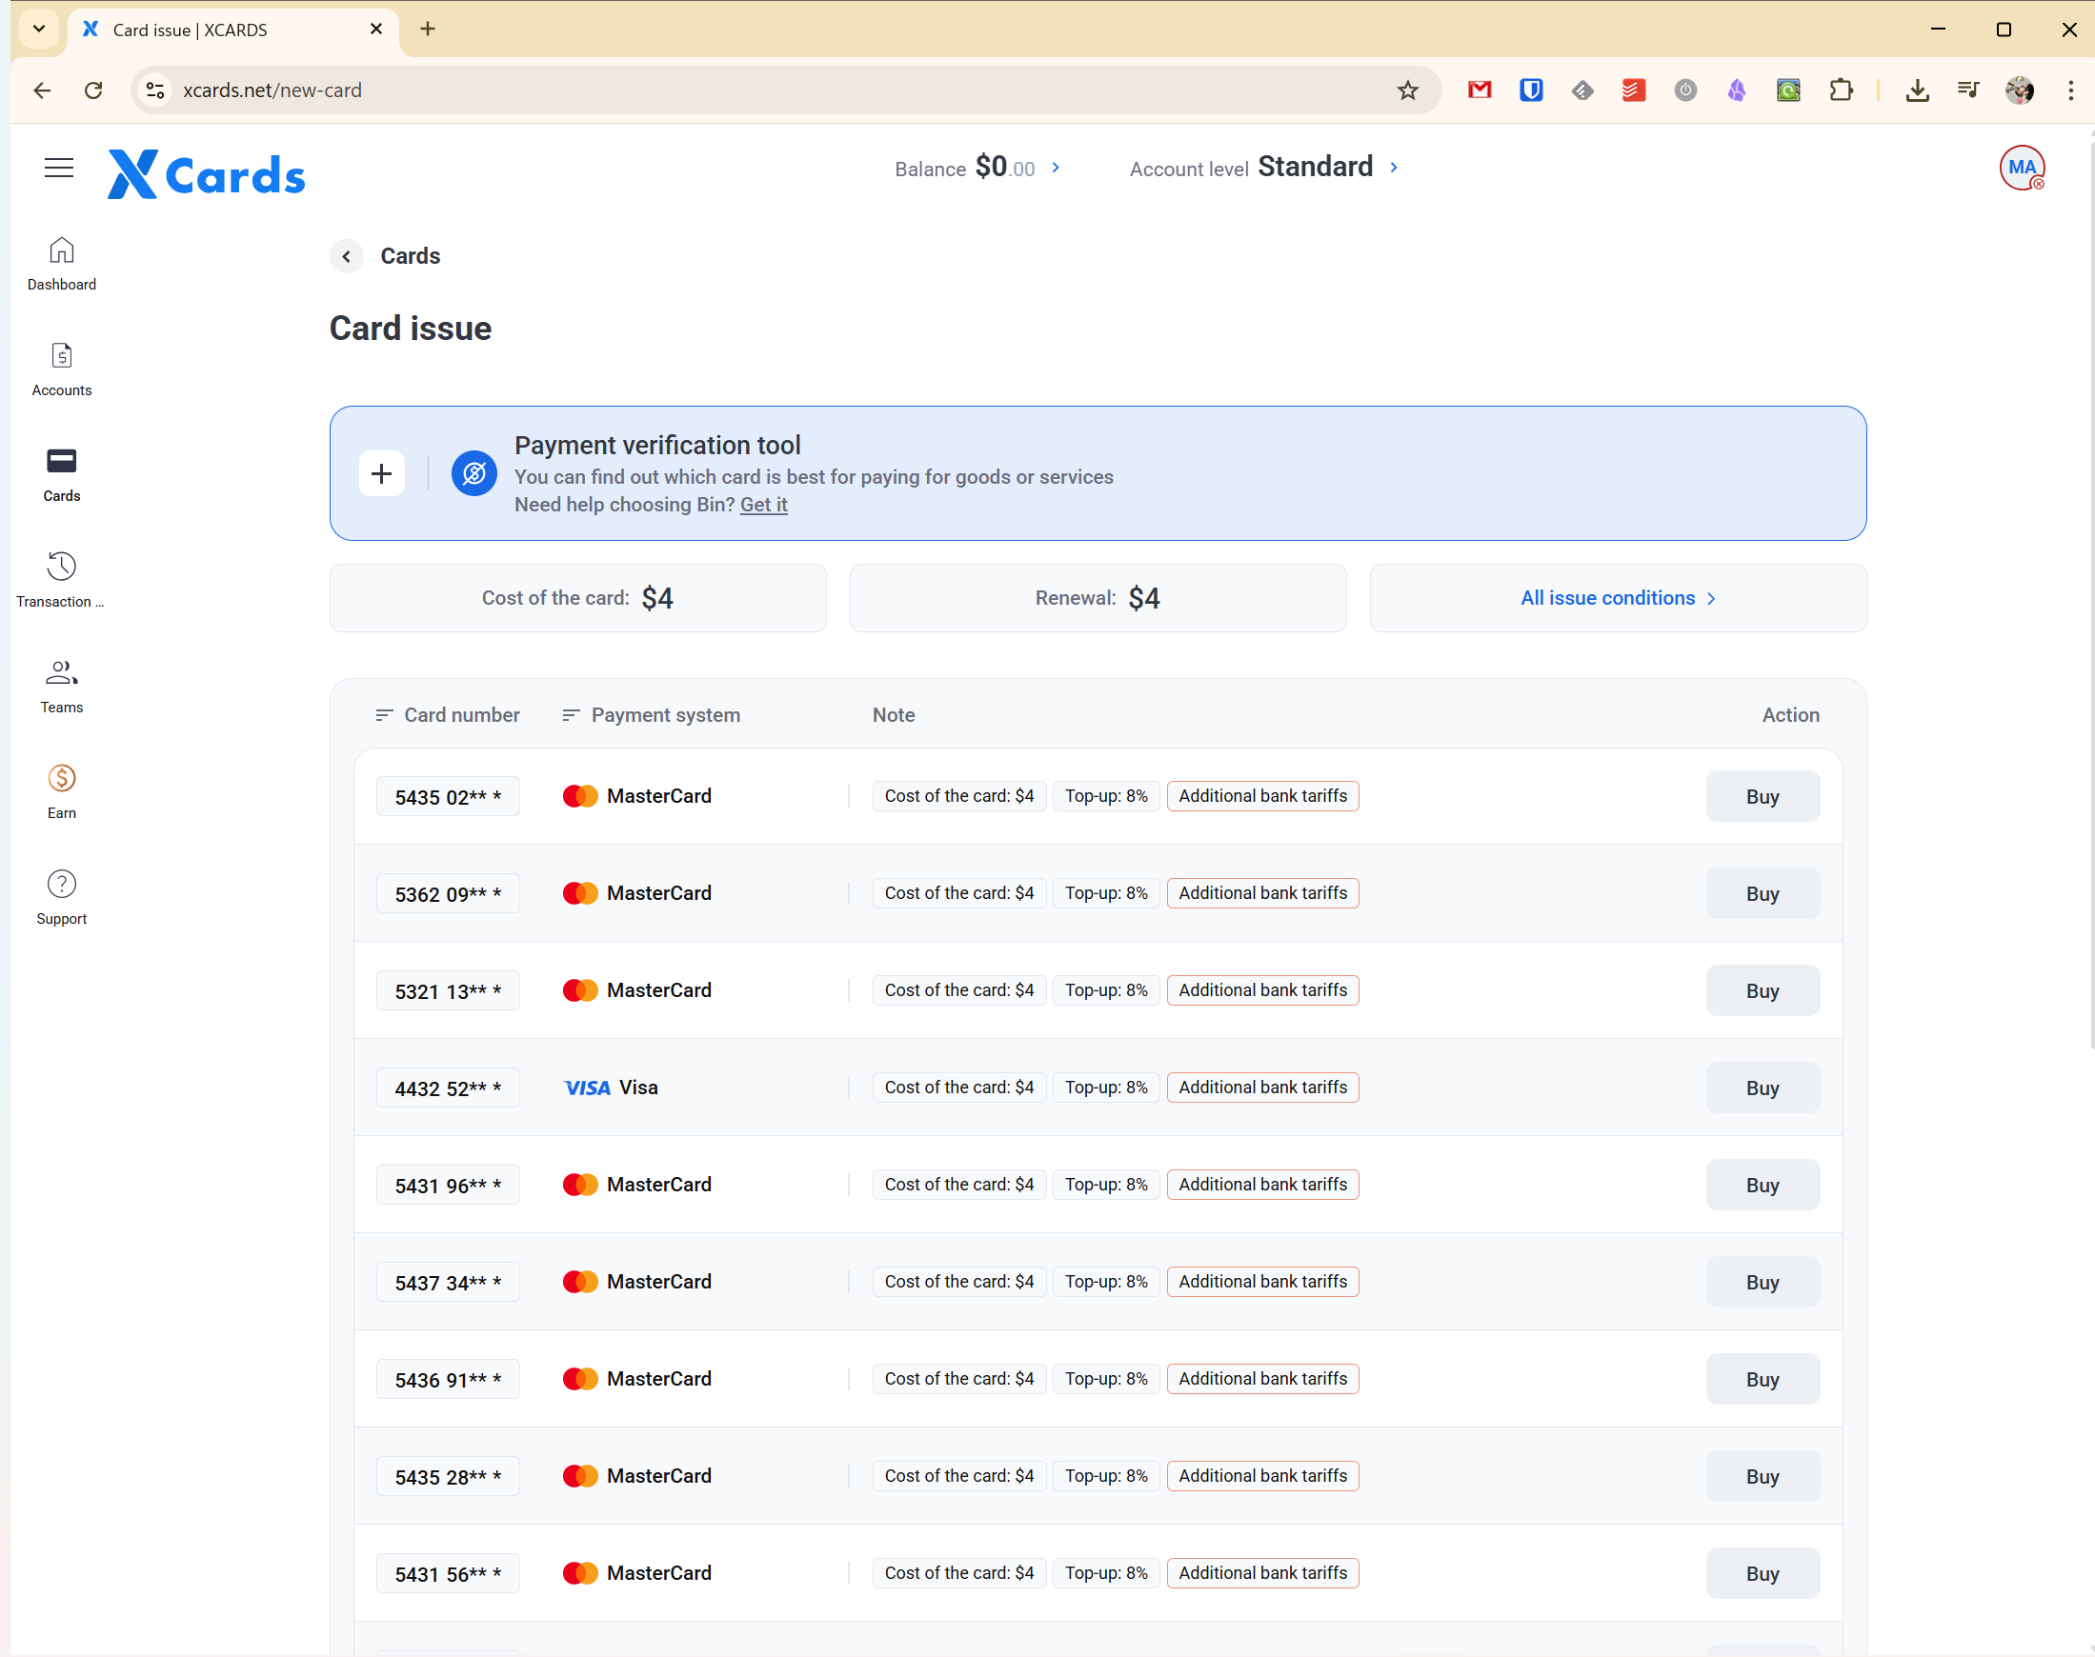Click the Get it link
This screenshot has width=2095, height=1657.
click(763, 505)
